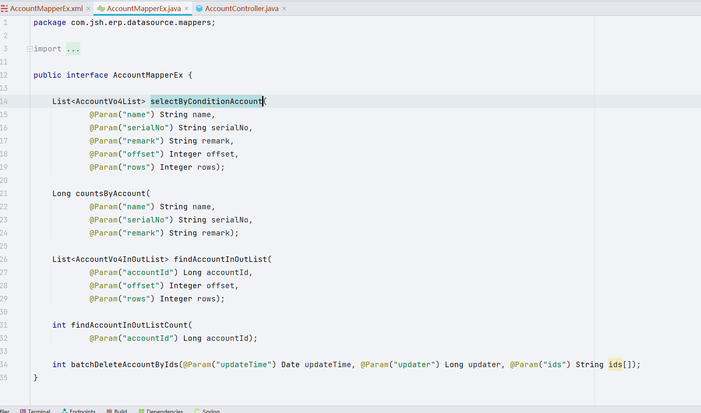Image resolution: width=701 pixels, height=413 pixels.
Task: Click line number 21 in the gutter
Action: coord(5,193)
